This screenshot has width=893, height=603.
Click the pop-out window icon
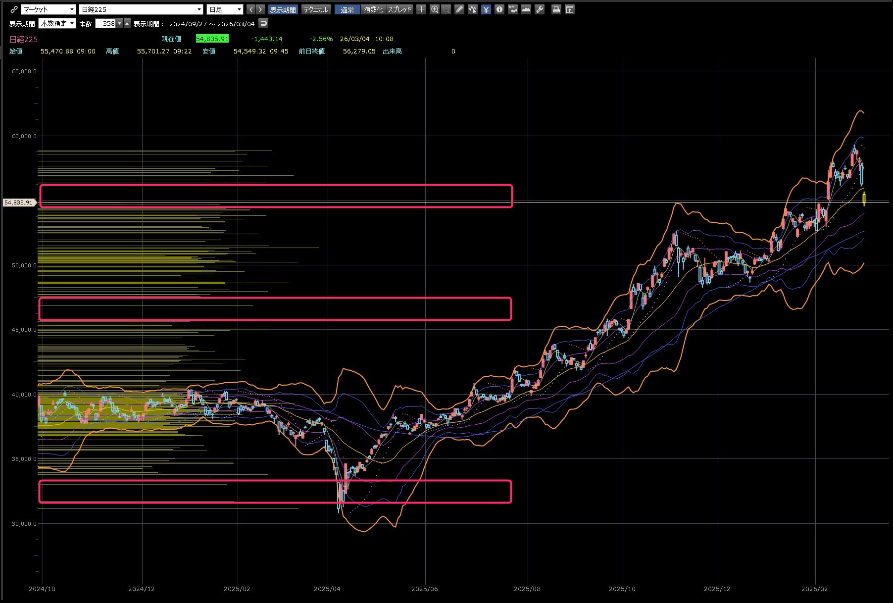click(x=570, y=9)
